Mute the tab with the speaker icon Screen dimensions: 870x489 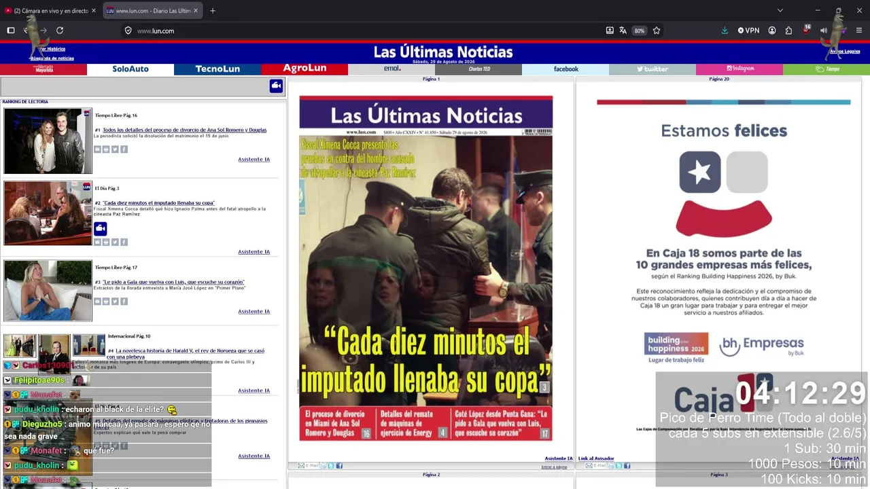tap(824, 31)
